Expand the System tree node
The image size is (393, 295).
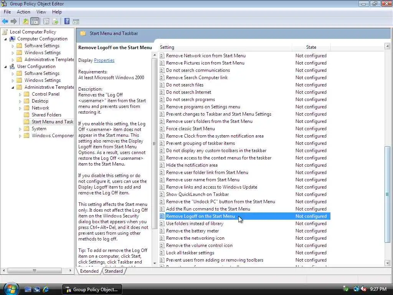pos(20,129)
